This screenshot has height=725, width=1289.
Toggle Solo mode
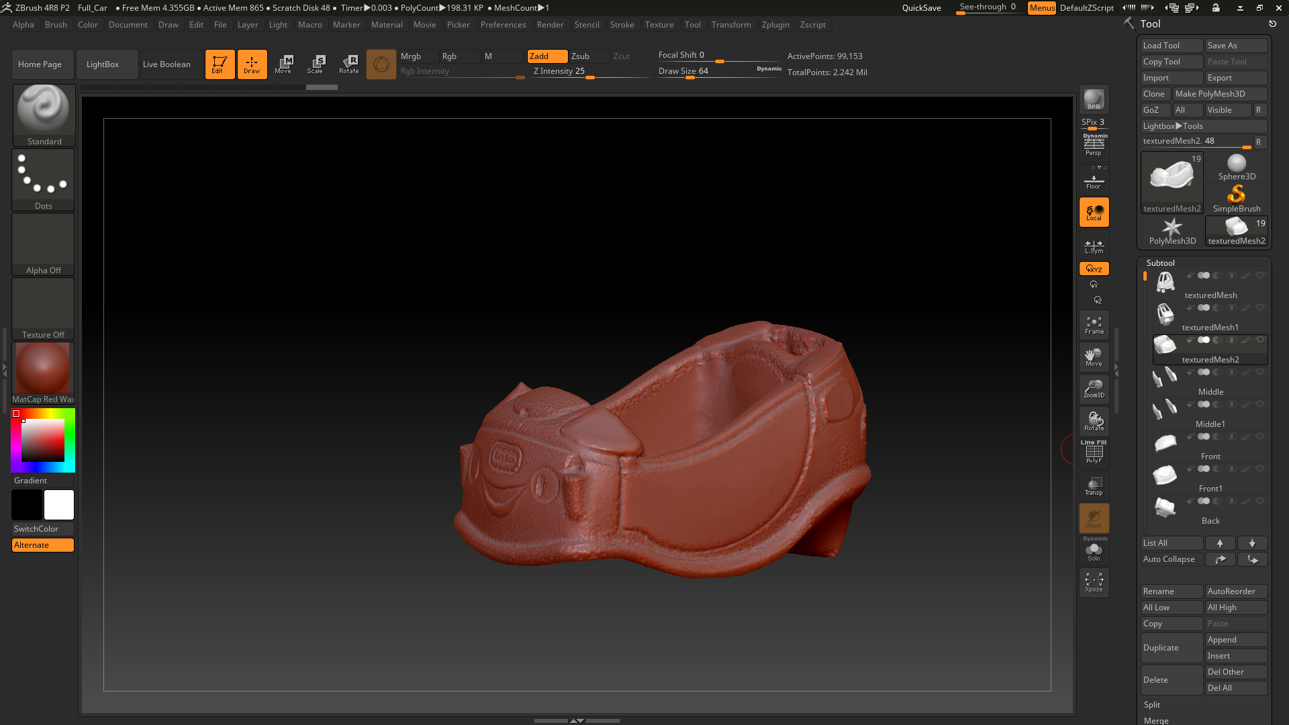1094,550
